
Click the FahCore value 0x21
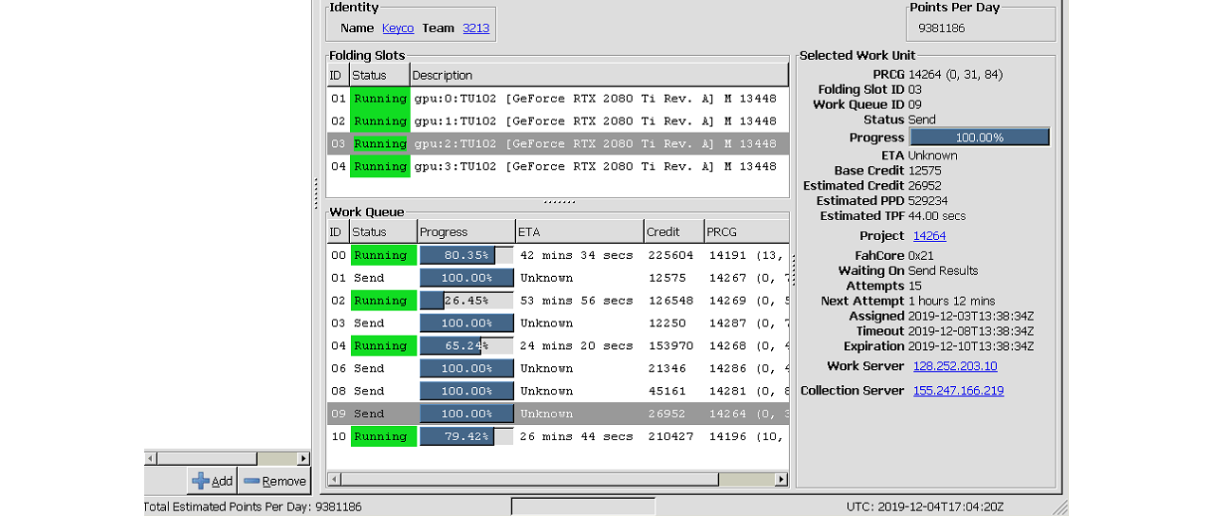921,256
